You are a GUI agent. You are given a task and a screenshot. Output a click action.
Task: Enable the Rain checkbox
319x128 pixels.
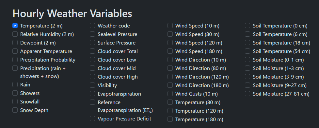15,84
